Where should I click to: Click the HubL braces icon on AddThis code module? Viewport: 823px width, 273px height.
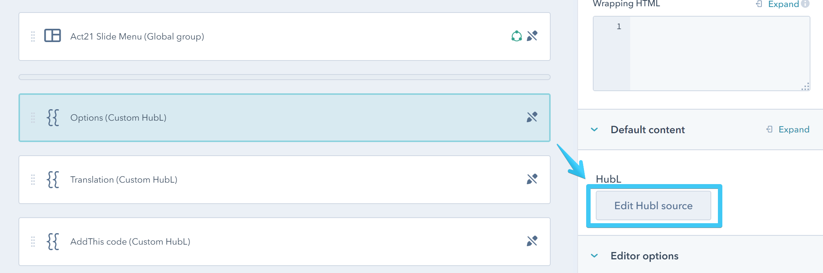coord(53,242)
